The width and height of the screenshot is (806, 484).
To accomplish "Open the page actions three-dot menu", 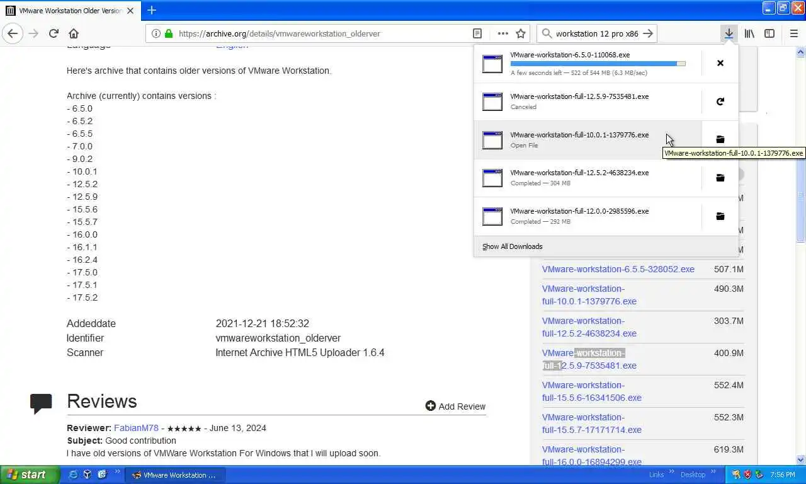I will 502,33.
